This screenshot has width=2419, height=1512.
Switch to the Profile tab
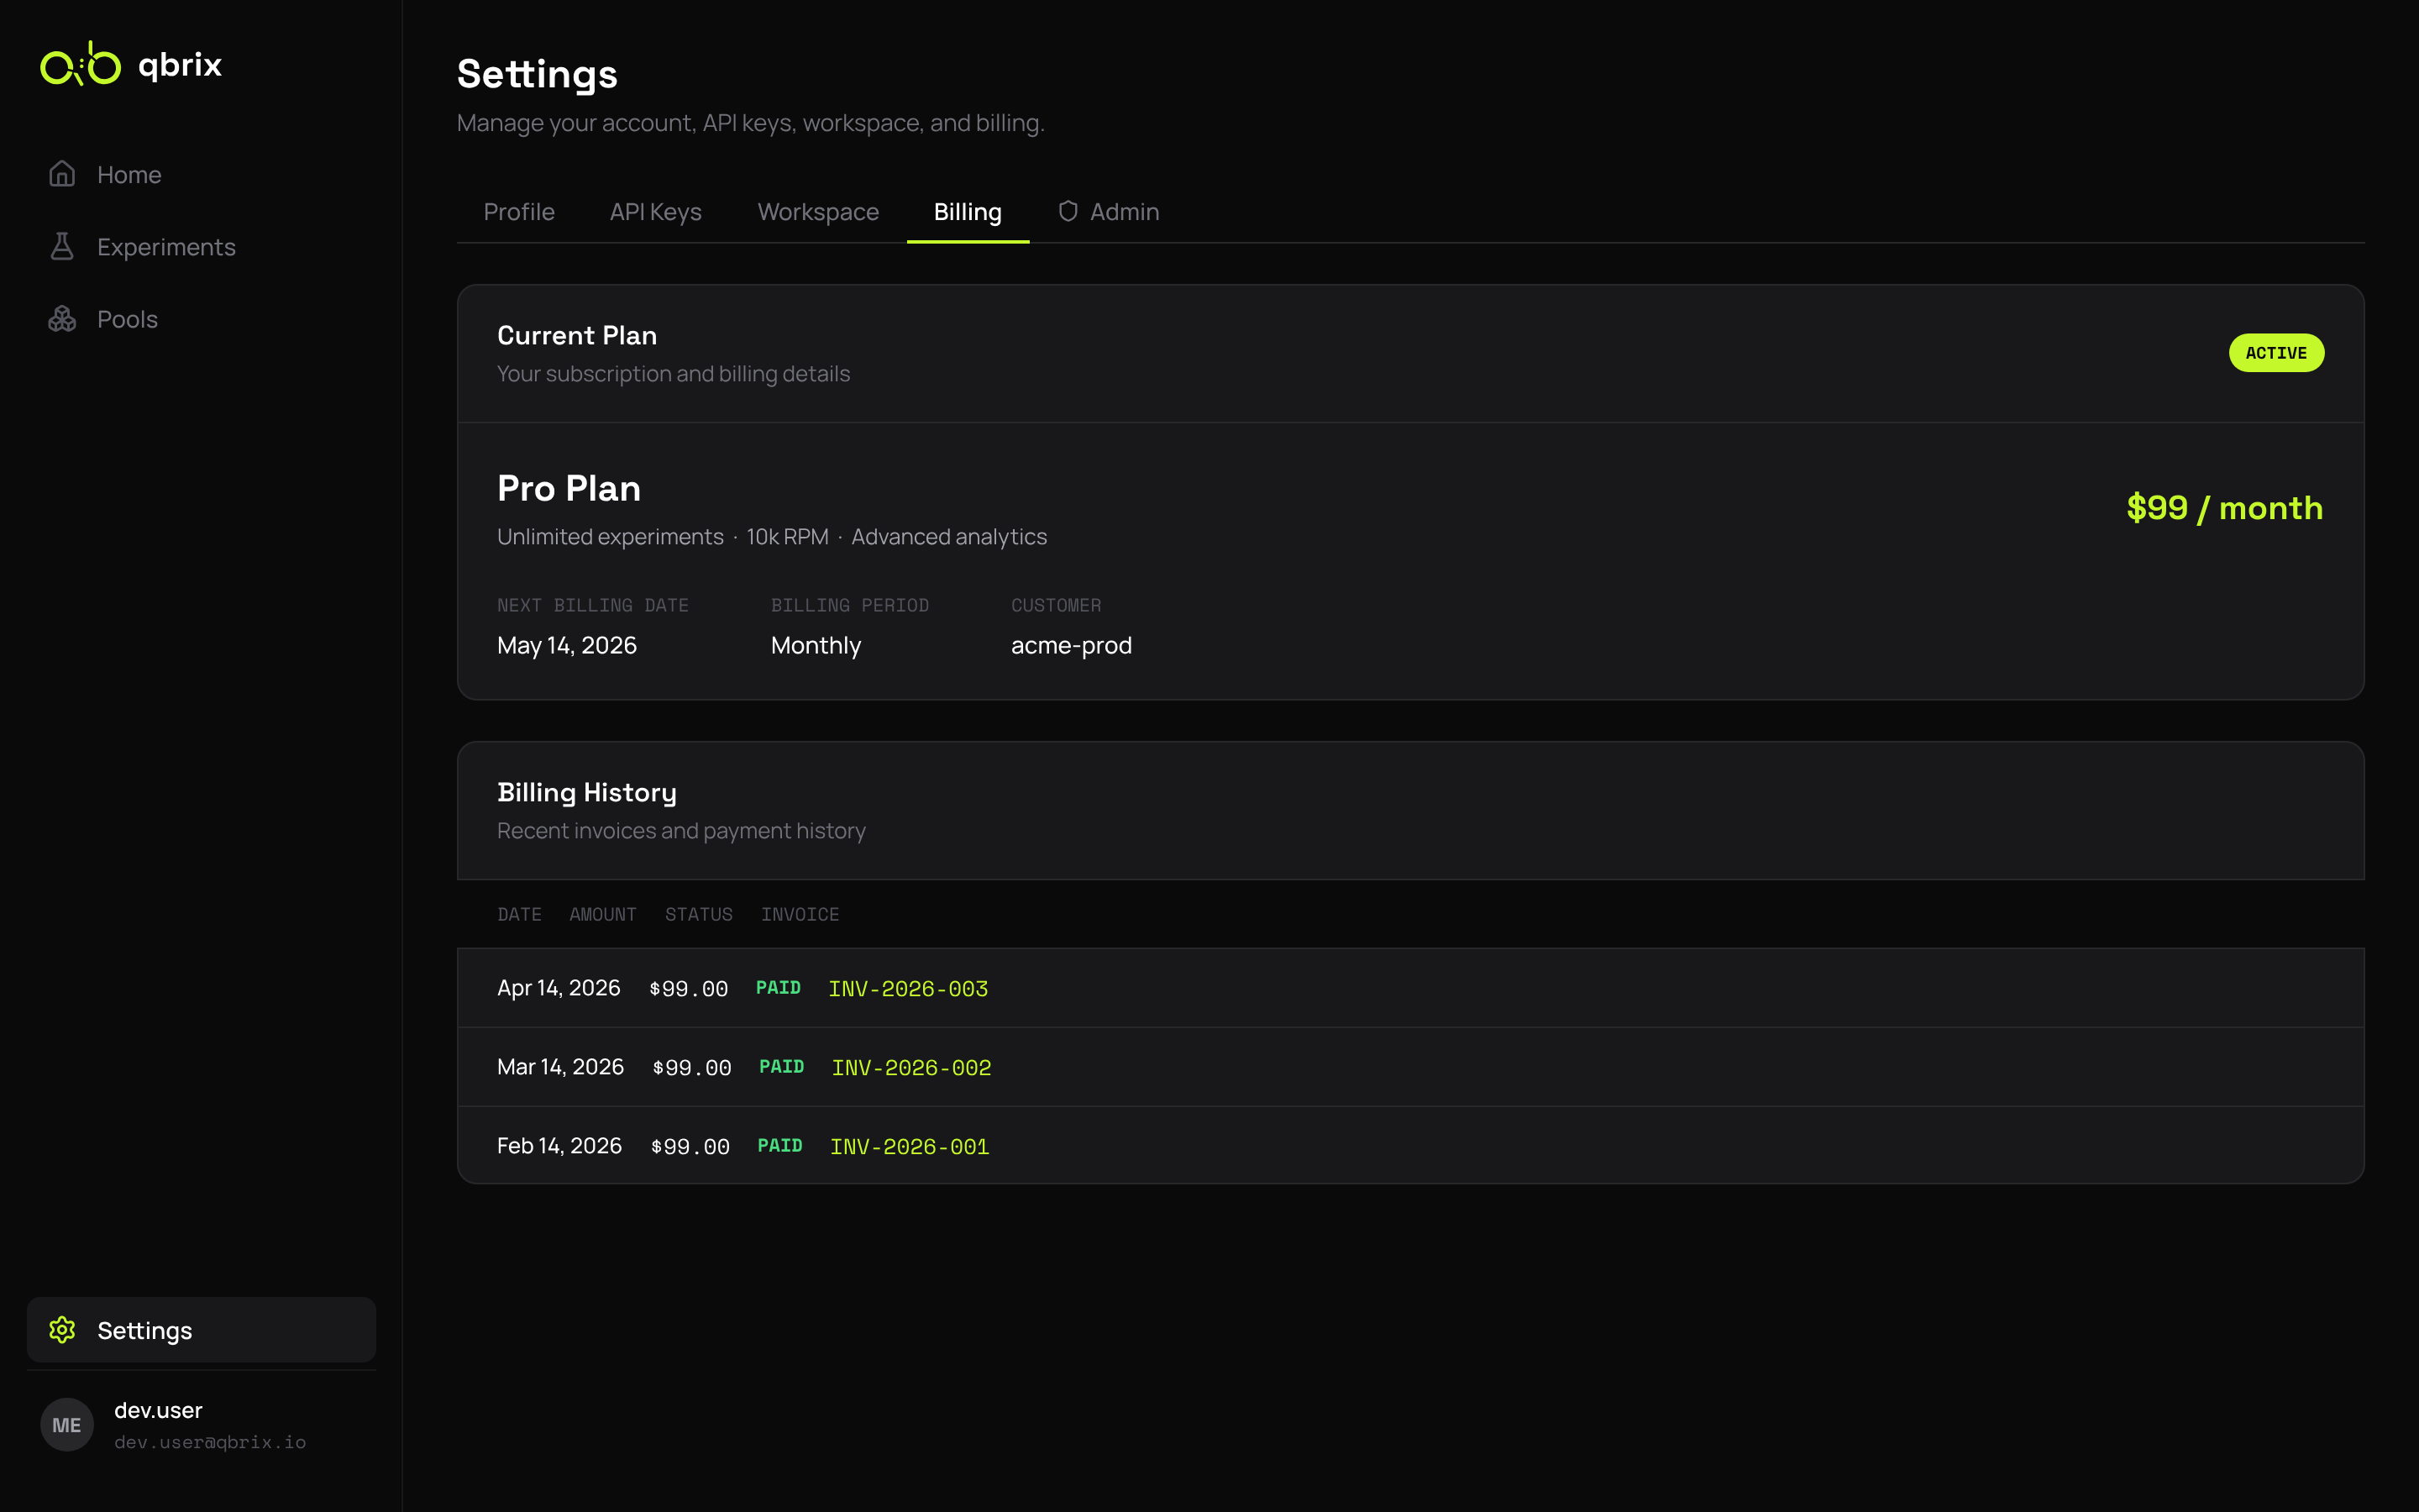[519, 211]
